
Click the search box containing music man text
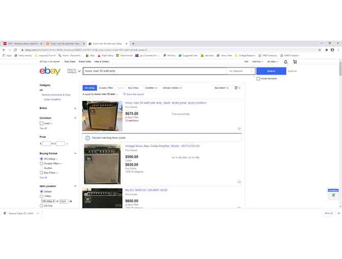pos(153,71)
